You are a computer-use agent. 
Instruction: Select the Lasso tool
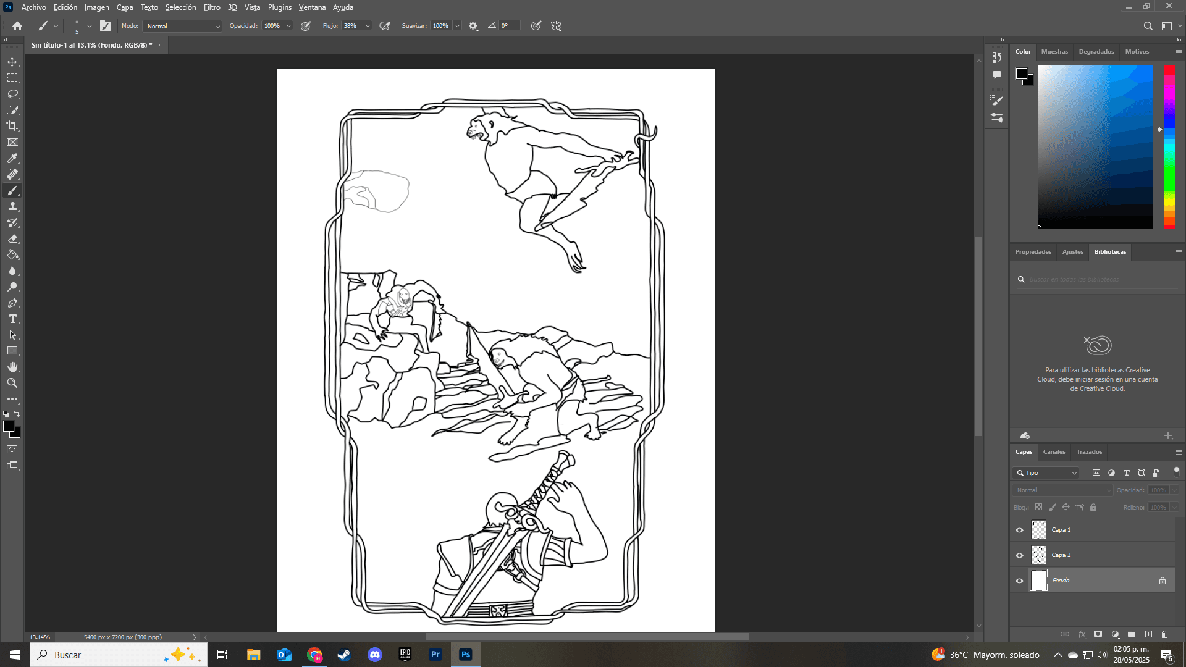coord(12,94)
